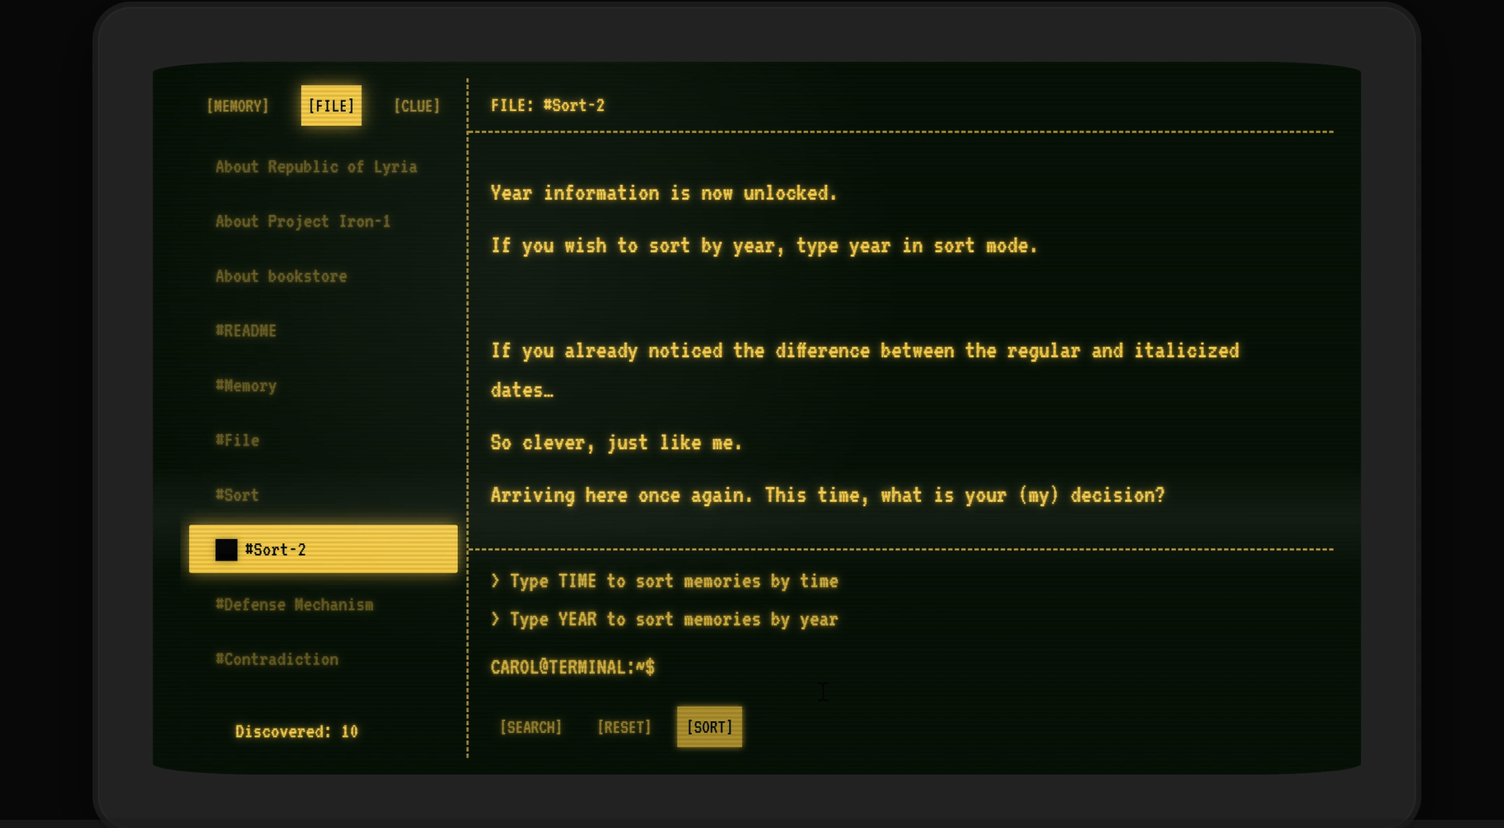Open the CLUE tab
Viewport: 1504px width, 828px height.
click(x=416, y=106)
